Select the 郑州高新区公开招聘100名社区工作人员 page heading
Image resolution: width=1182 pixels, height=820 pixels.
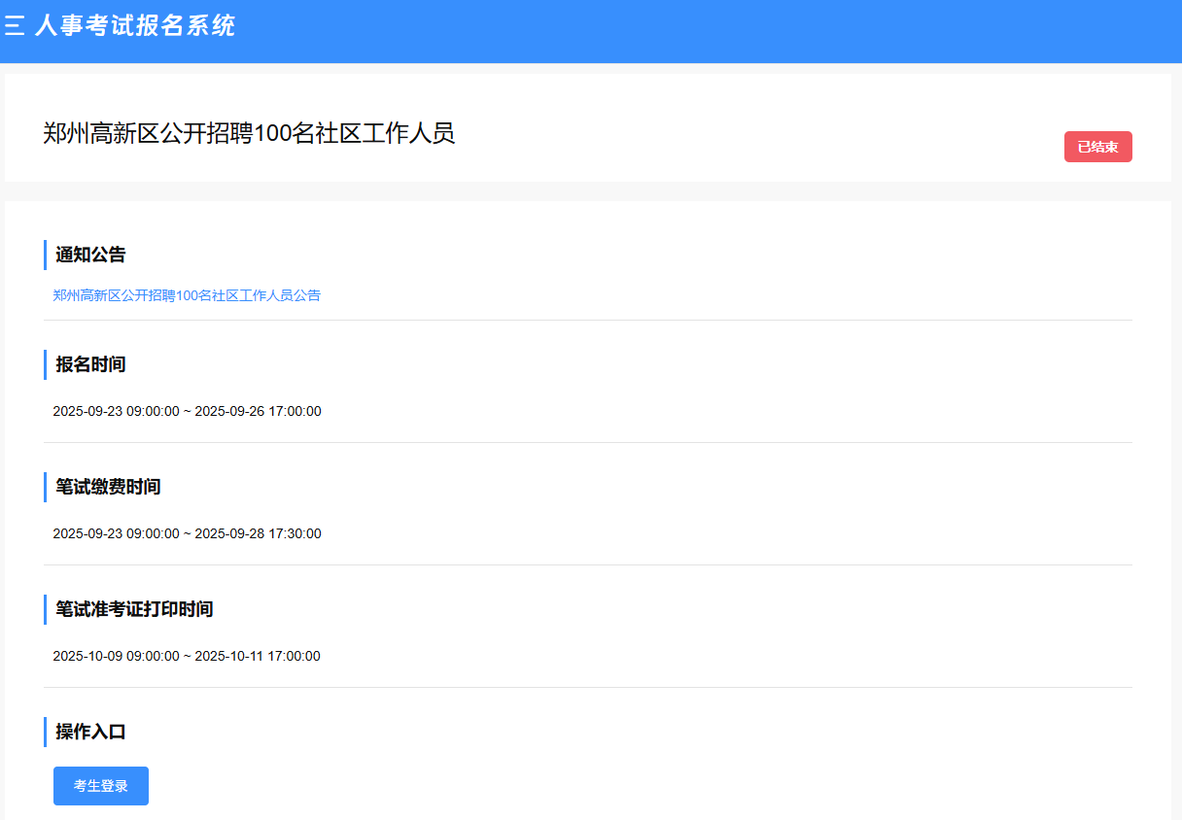[x=249, y=133]
